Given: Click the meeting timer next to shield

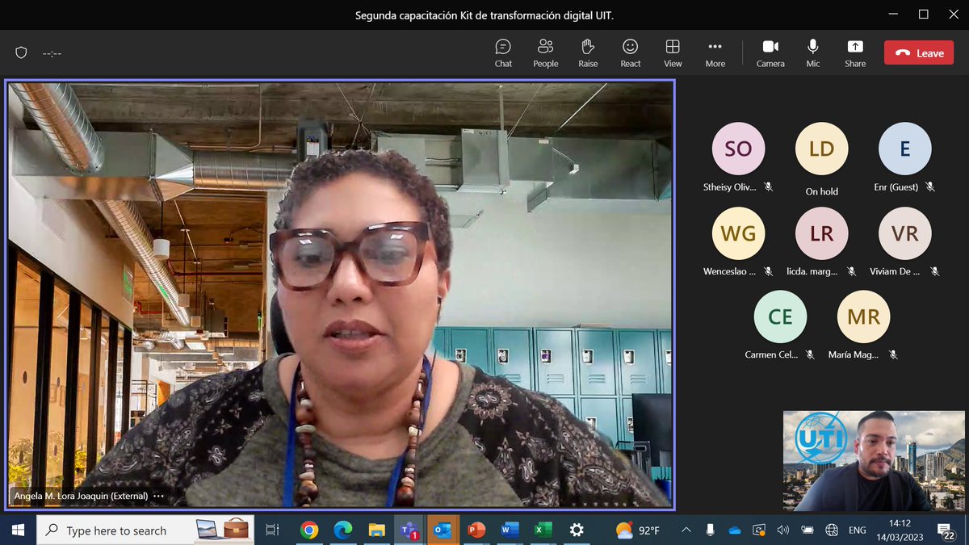Looking at the screenshot, I should pyautogui.click(x=52, y=54).
